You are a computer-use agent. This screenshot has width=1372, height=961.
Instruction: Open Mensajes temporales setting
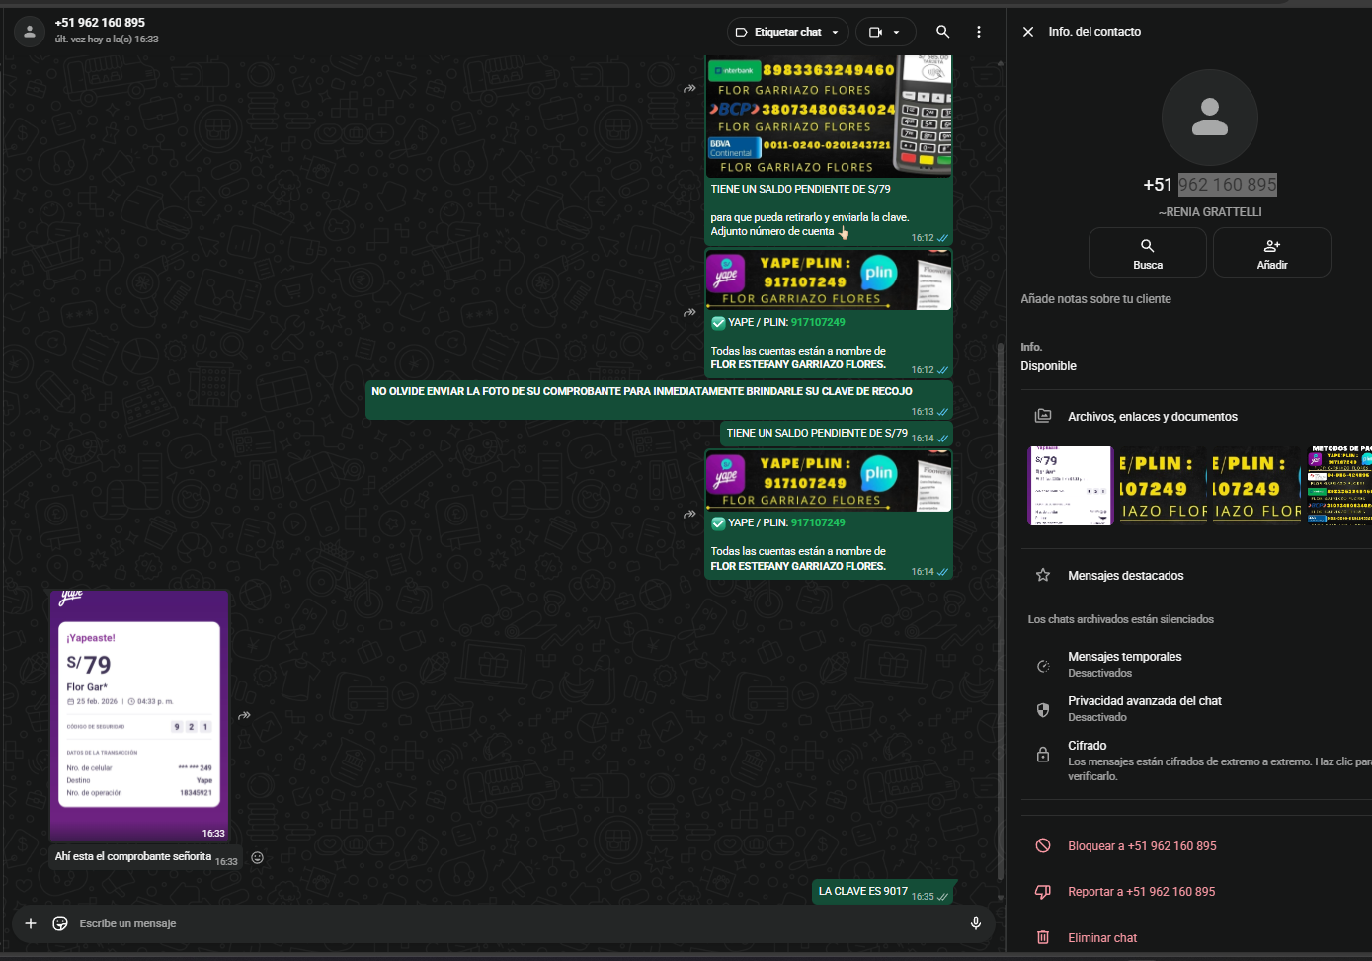coord(1124,664)
